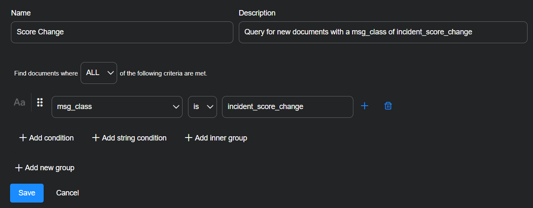This screenshot has width=533, height=208.
Task: Click the incident_score_change value input
Action: pyautogui.click(x=287, y=107)
